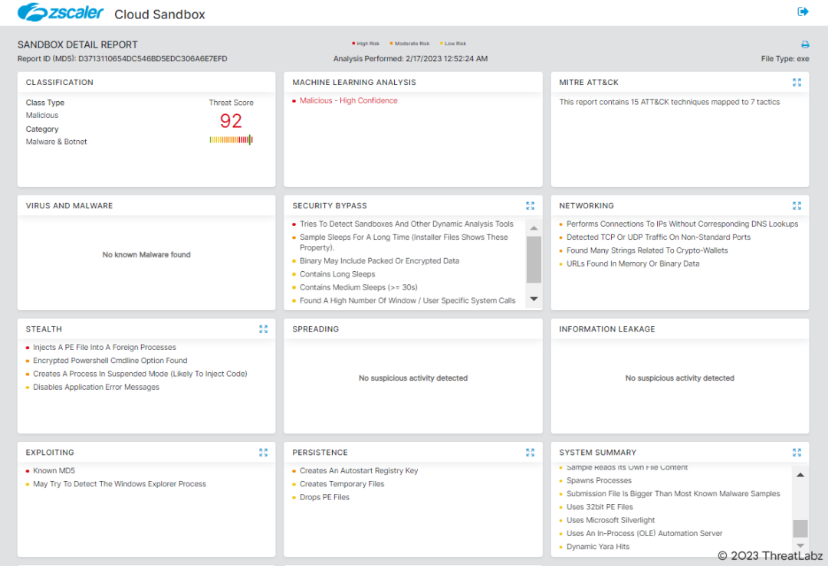Expand the Stealth panel to fullscreen
Image resolution: width=828 pixels, height=566 pixels.
click(x=263, y=329)
